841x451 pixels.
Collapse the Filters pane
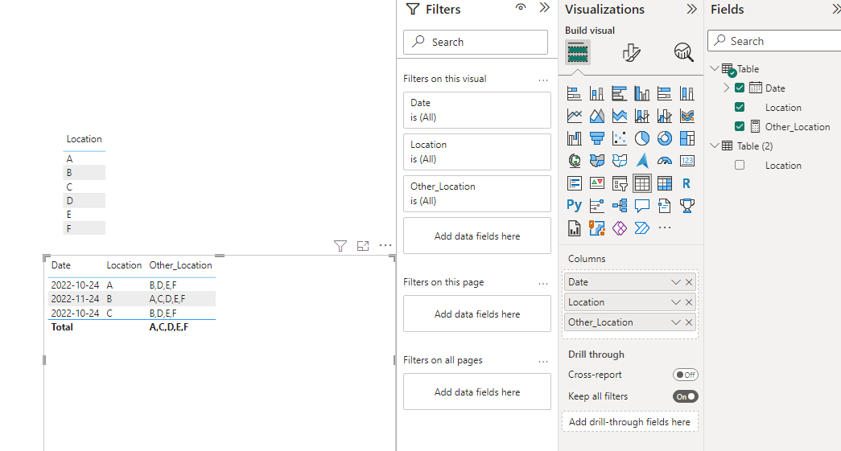tap(544, 7)
